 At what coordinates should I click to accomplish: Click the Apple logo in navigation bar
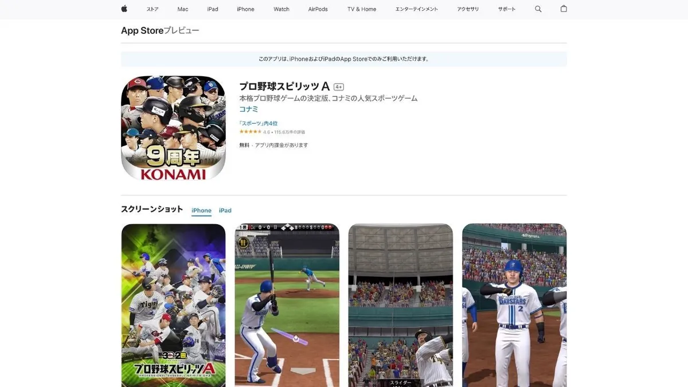coord(124,9)
